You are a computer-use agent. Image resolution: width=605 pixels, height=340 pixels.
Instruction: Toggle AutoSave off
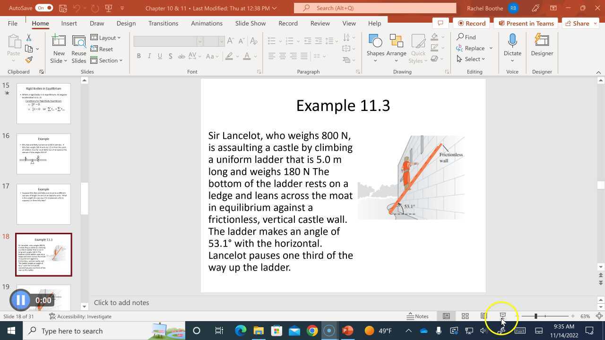pos(43,8)
